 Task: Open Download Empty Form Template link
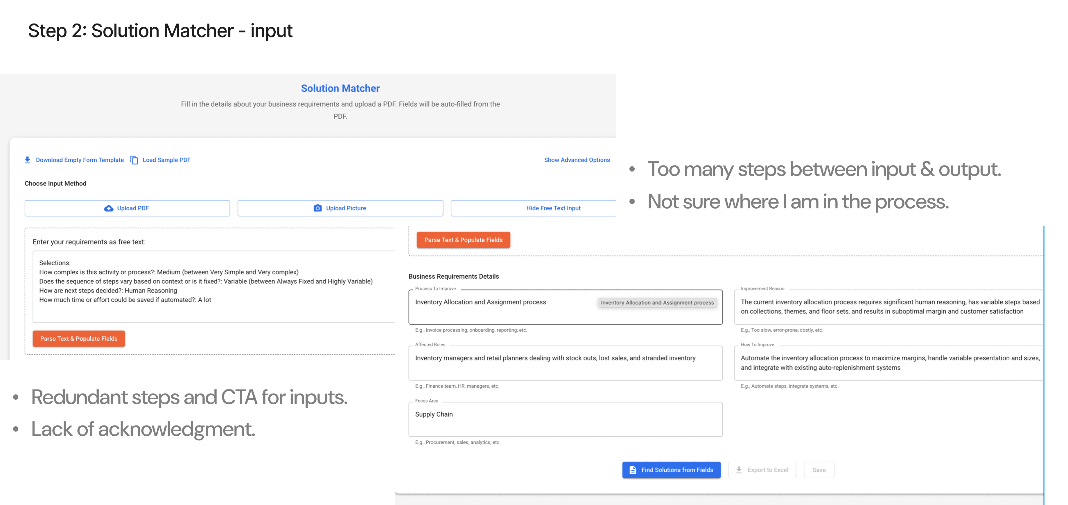click(80, 160)
